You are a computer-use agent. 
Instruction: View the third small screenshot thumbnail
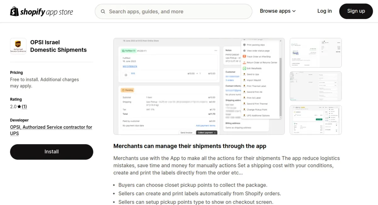point(316,120)
